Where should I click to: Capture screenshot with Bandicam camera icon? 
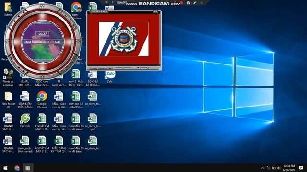coord(188,3)
